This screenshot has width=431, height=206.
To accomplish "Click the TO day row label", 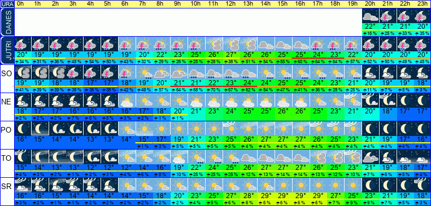I will [x=6, y=158].
